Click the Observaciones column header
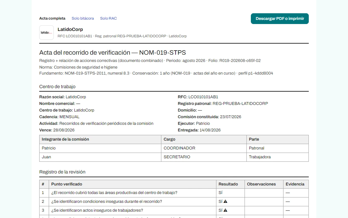The image size is (348, 218). pyautogui.click(x=264, y=184)
